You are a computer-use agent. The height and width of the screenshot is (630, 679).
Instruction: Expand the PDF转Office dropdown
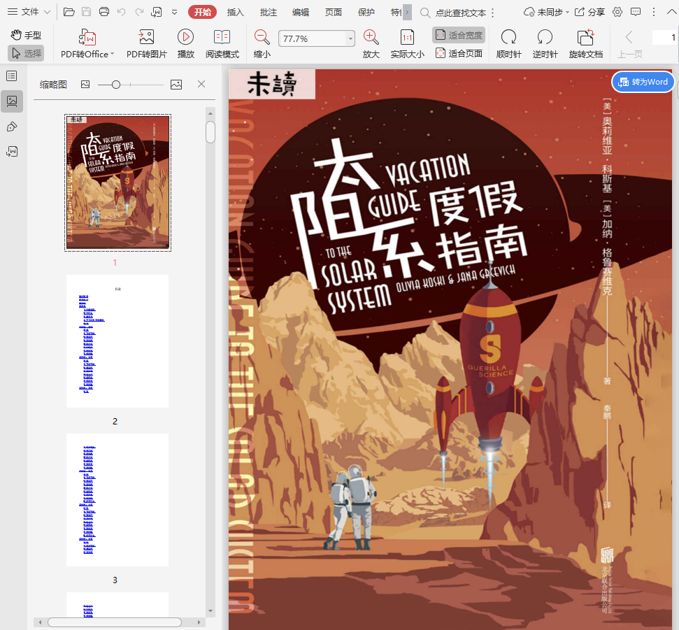point(113,55)
